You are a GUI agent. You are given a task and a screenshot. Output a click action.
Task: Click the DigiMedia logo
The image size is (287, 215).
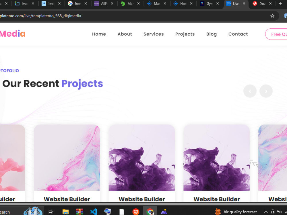(x=13, y=34)
